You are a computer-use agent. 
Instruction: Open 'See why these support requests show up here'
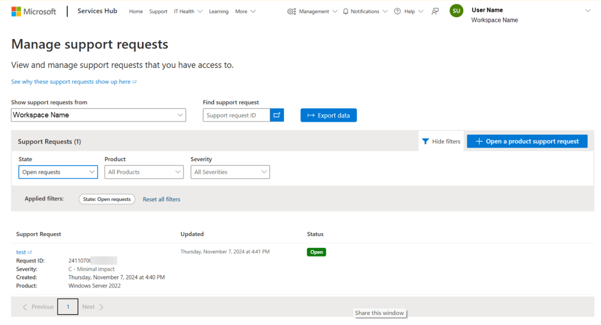pyautogui.click(x=74, y=82)
